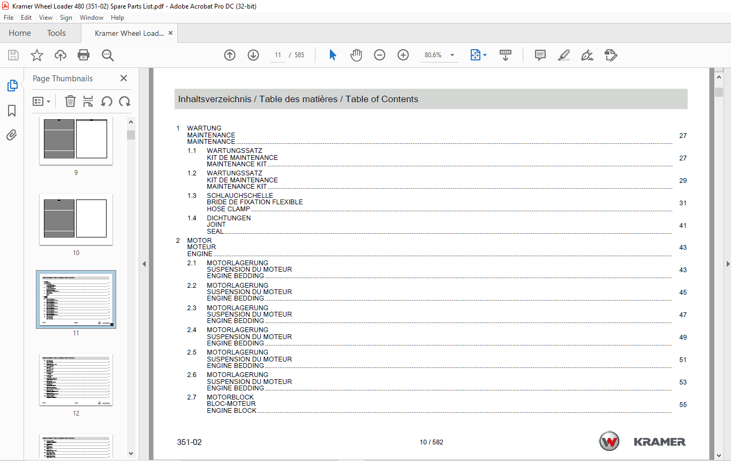Expand the right tools pane arrow
The image size is (731, 461).
pyautogui.click(x=728, y=264)
